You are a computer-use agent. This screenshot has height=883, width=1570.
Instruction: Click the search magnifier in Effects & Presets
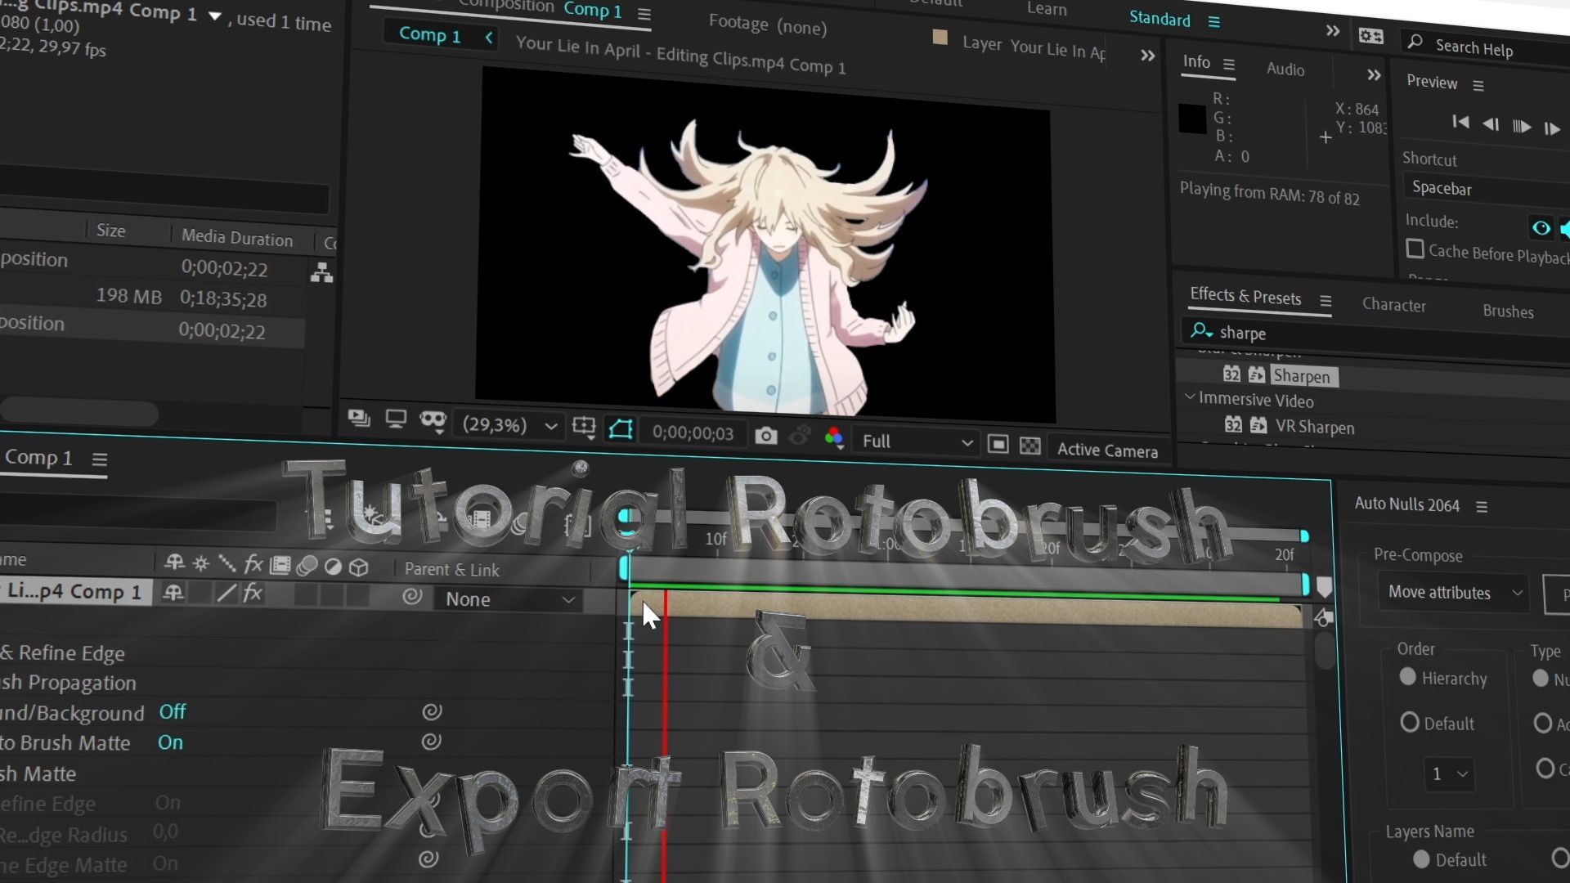click(1200, 329)
